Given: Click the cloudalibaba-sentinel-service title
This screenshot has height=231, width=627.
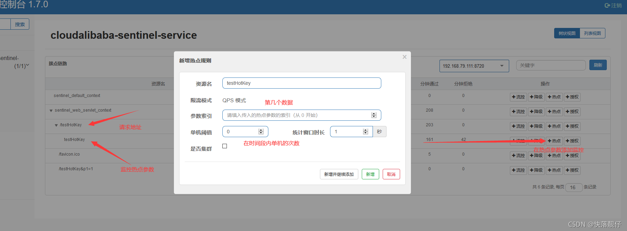Looking at the screenshot, I should click(124, 35).
